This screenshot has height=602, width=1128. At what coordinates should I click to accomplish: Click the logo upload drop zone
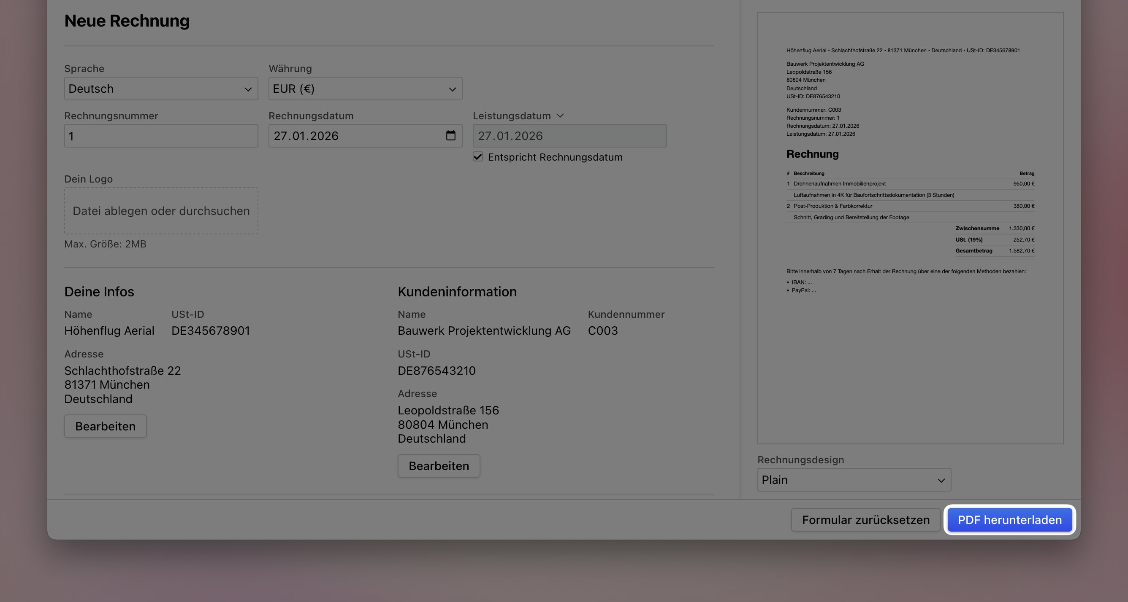click(161, 211)
